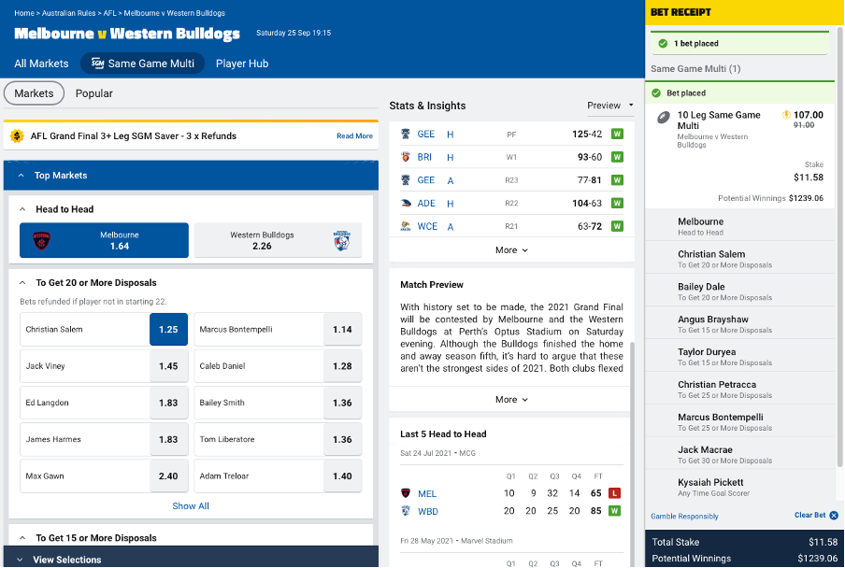This screenshot has height=568, width=845.
Task: Click the ADE team link in form list
Action: 425,204
